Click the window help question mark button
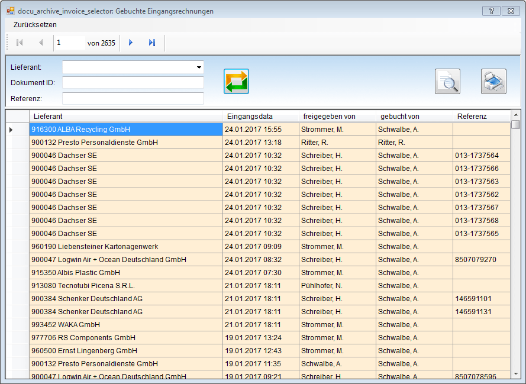This screenshot has width=526, height=384. click(x=492, y=11)
